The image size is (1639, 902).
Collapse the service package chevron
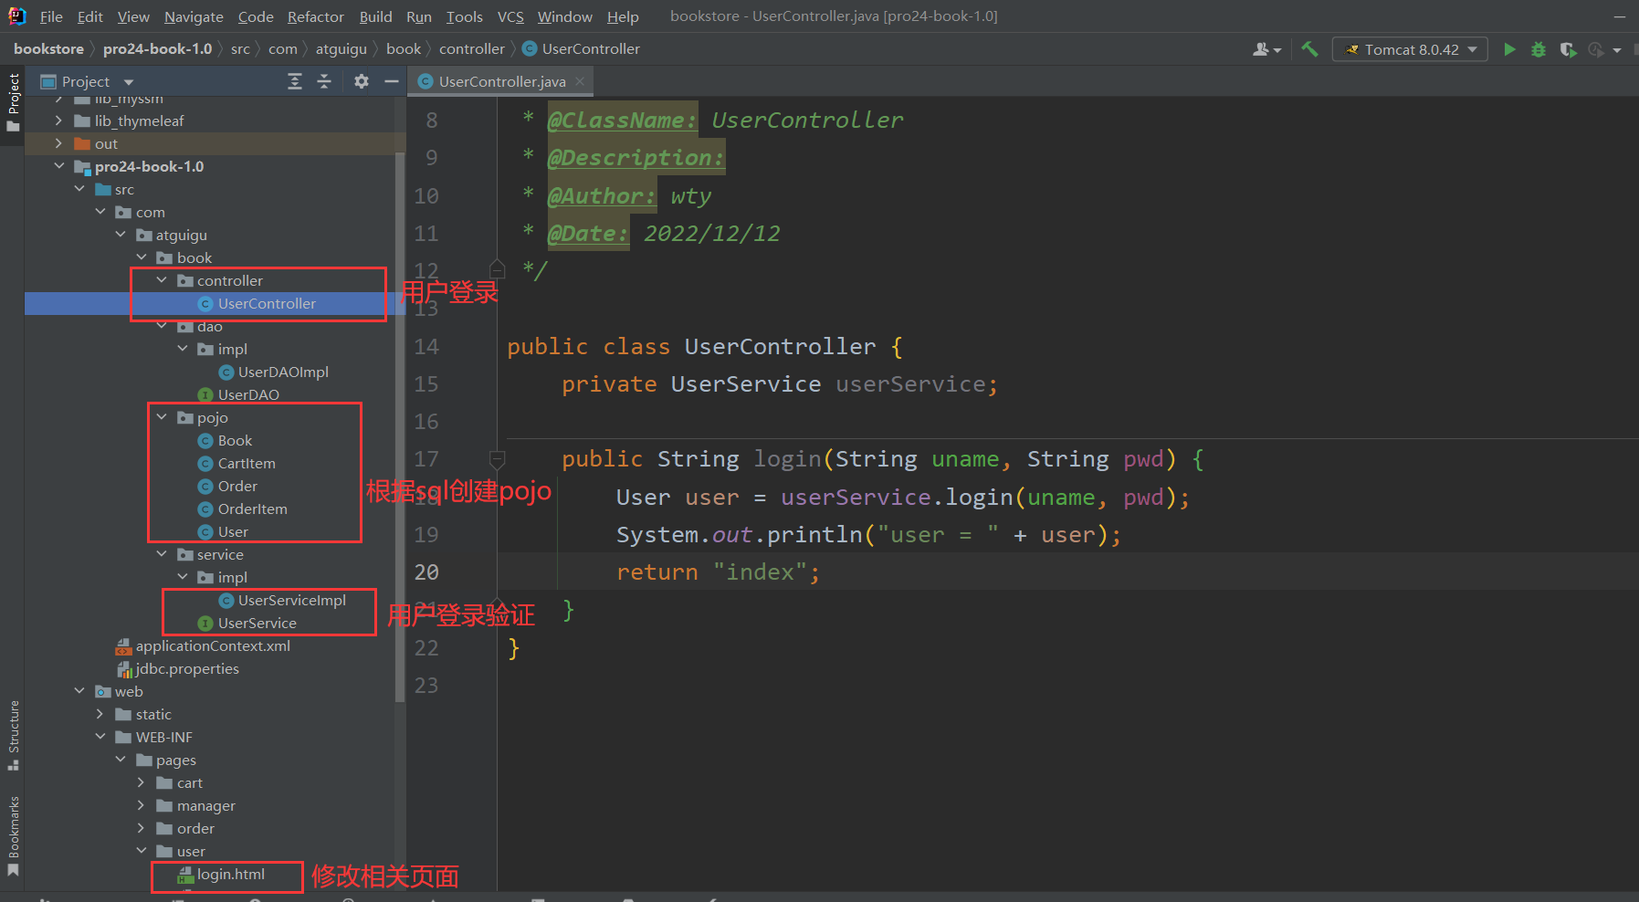162,554
